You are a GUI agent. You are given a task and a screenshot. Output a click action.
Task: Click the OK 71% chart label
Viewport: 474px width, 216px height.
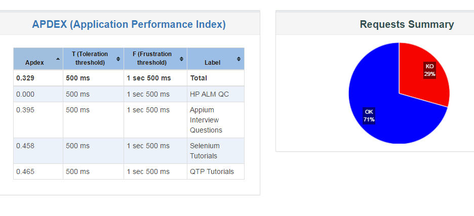click(369, 116)
